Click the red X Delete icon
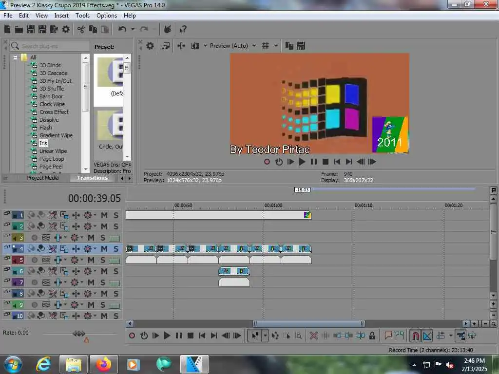Screen dimensions: 499x374 (314, 336)
